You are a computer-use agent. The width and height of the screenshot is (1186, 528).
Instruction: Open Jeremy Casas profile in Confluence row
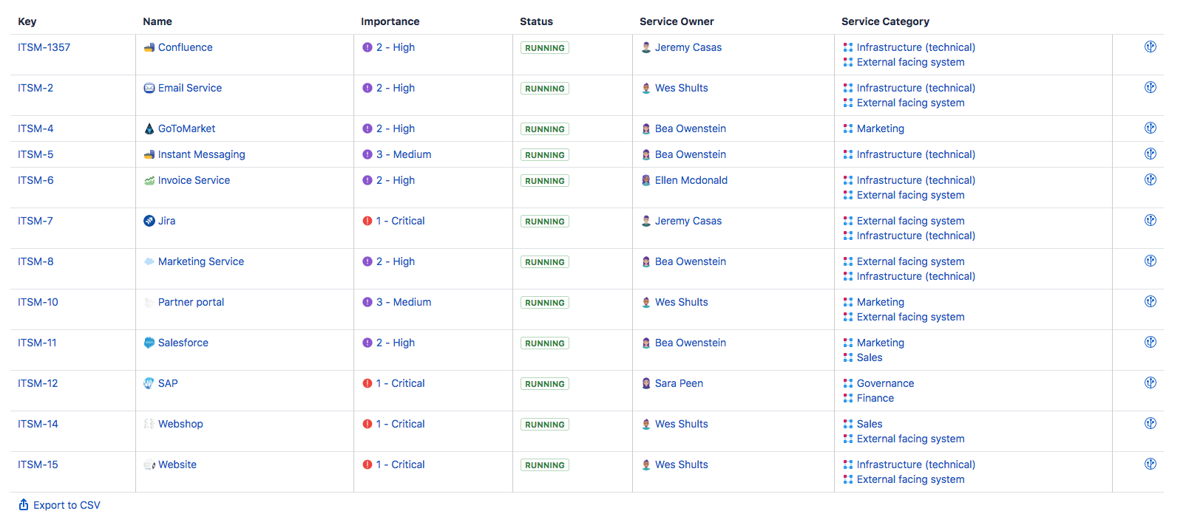point(688,47)
